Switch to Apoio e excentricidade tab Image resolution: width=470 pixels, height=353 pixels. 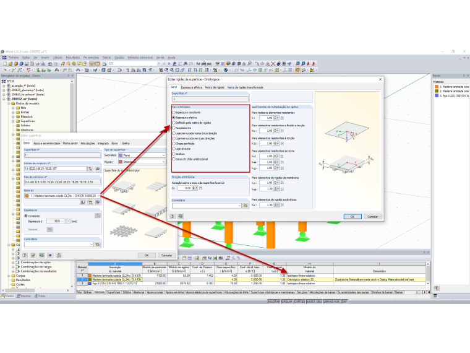47,143
